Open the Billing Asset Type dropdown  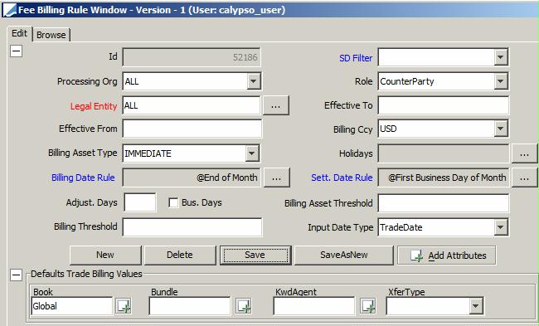tap(252, 153)
